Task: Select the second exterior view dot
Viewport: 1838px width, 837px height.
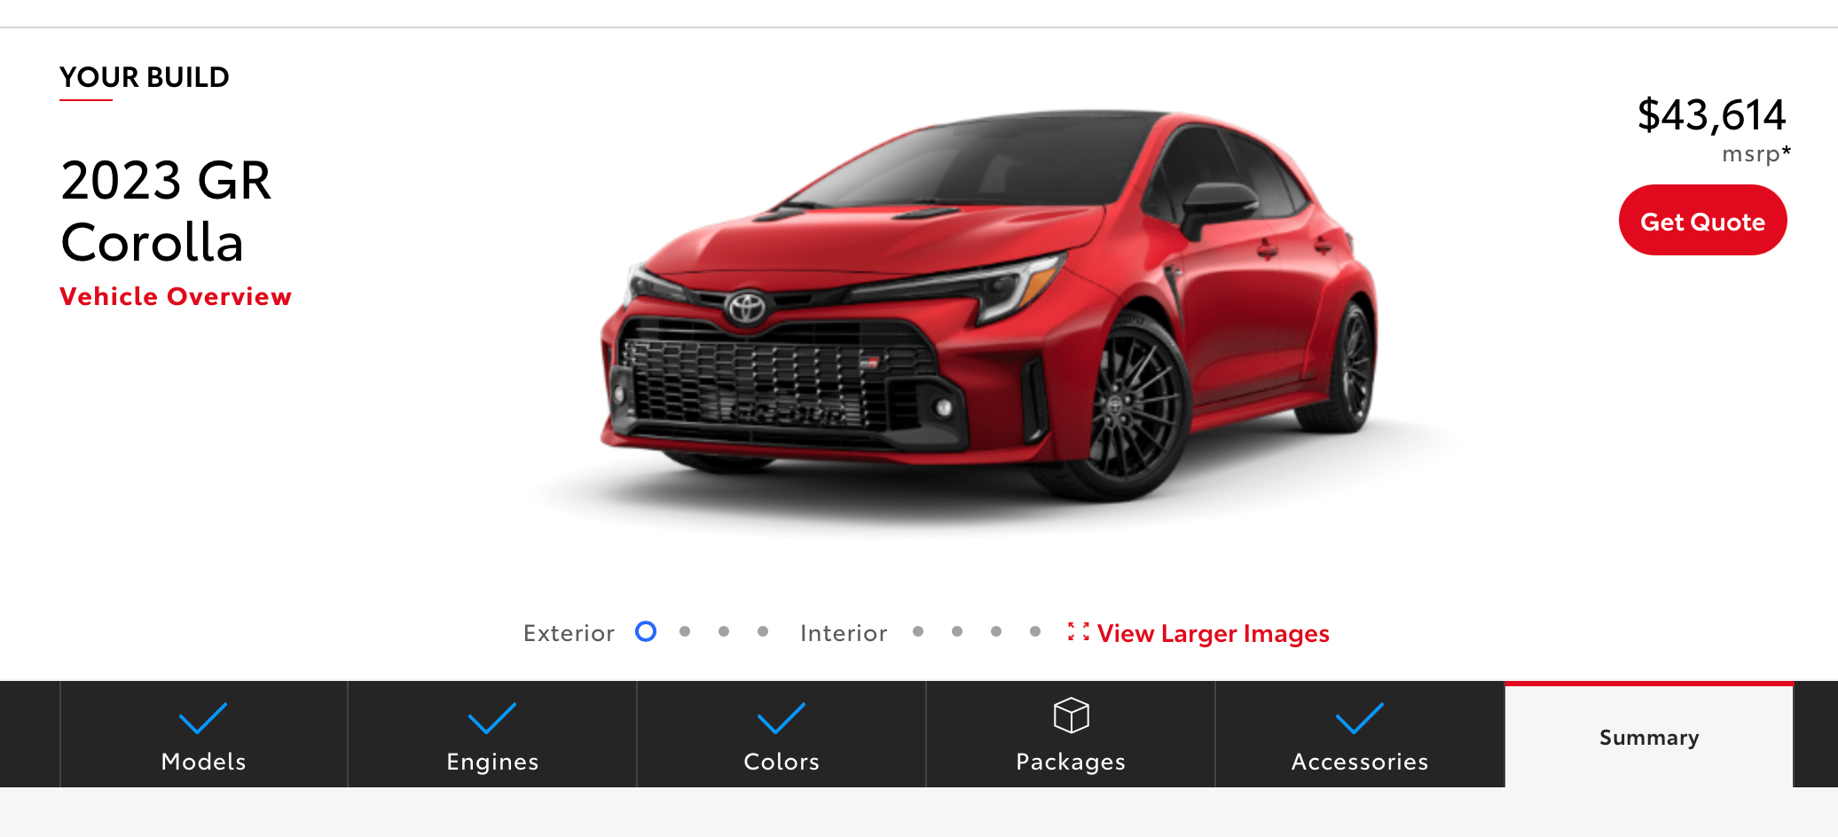Action: 685,631
